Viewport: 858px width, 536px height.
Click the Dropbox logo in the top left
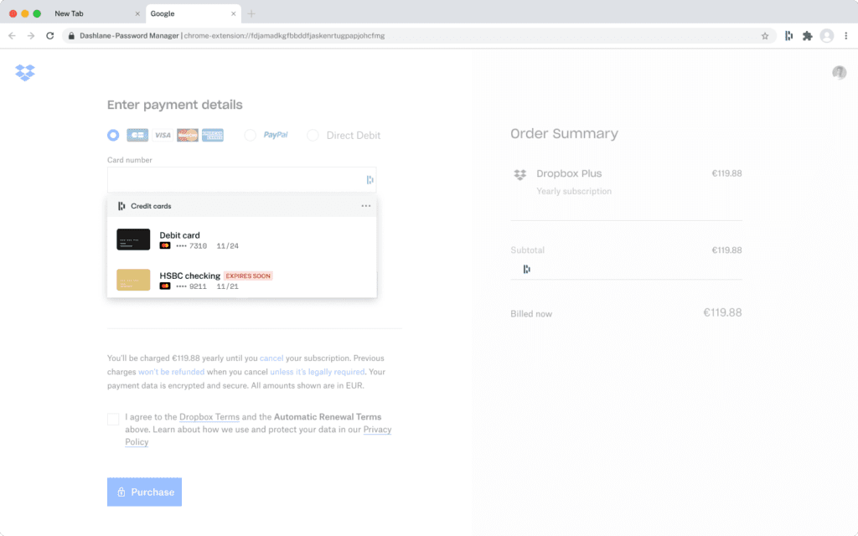25,73
